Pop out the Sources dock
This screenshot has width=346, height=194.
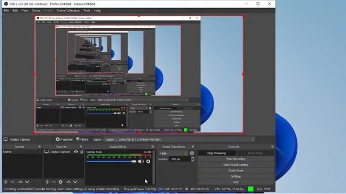pos(81,147)
